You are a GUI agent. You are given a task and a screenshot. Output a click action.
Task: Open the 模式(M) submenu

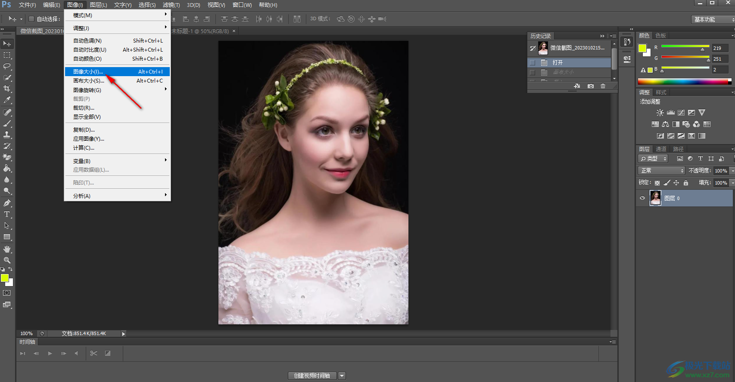(x=118, y=15)
